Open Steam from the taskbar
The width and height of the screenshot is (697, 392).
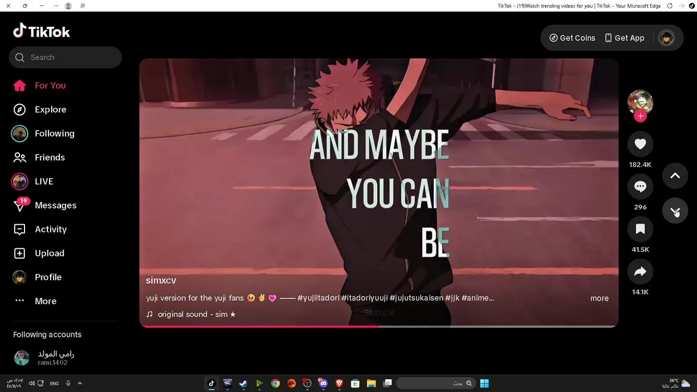click(243, 383)
